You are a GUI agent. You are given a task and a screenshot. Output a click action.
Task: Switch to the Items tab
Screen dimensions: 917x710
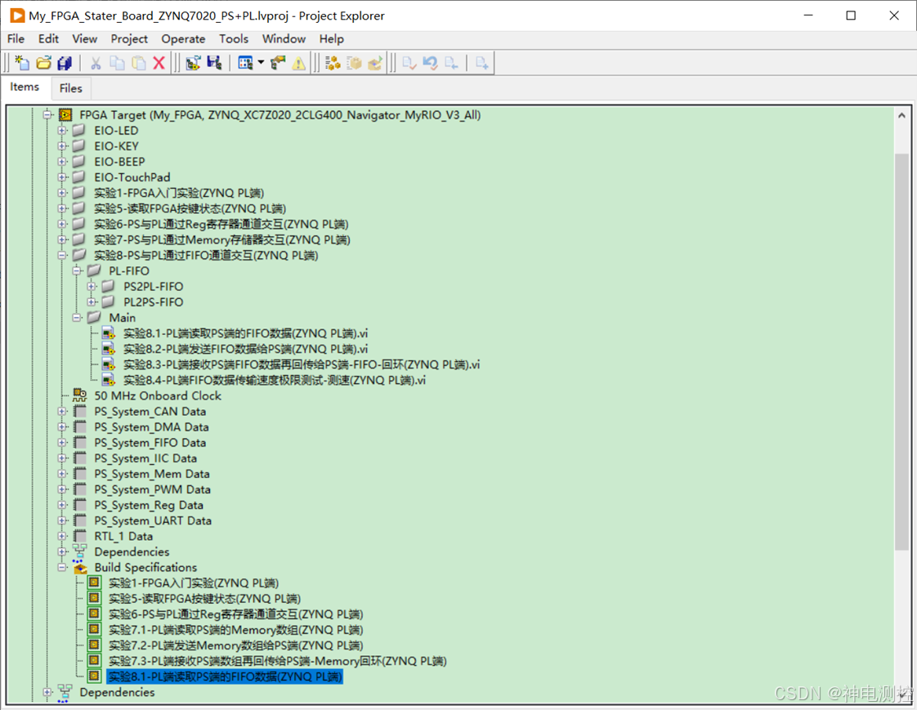coord(25,87)
